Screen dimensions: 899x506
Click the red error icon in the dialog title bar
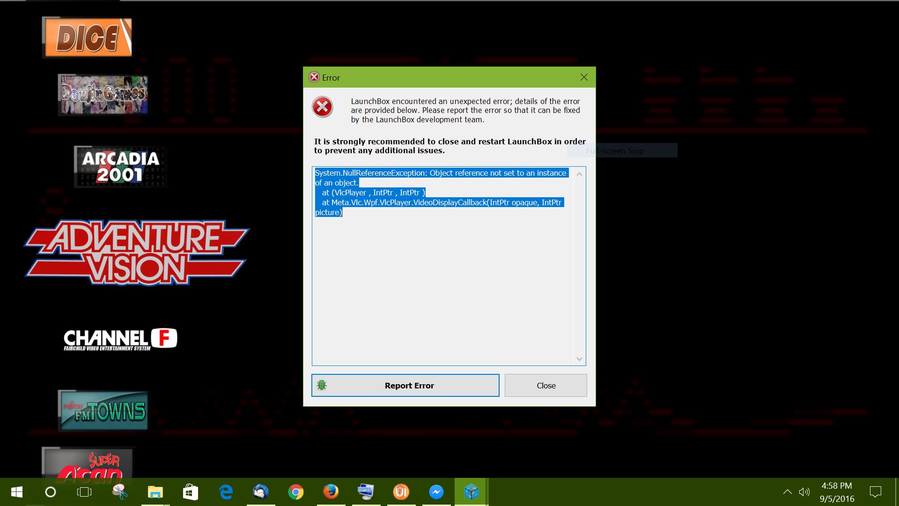[314, 77]
